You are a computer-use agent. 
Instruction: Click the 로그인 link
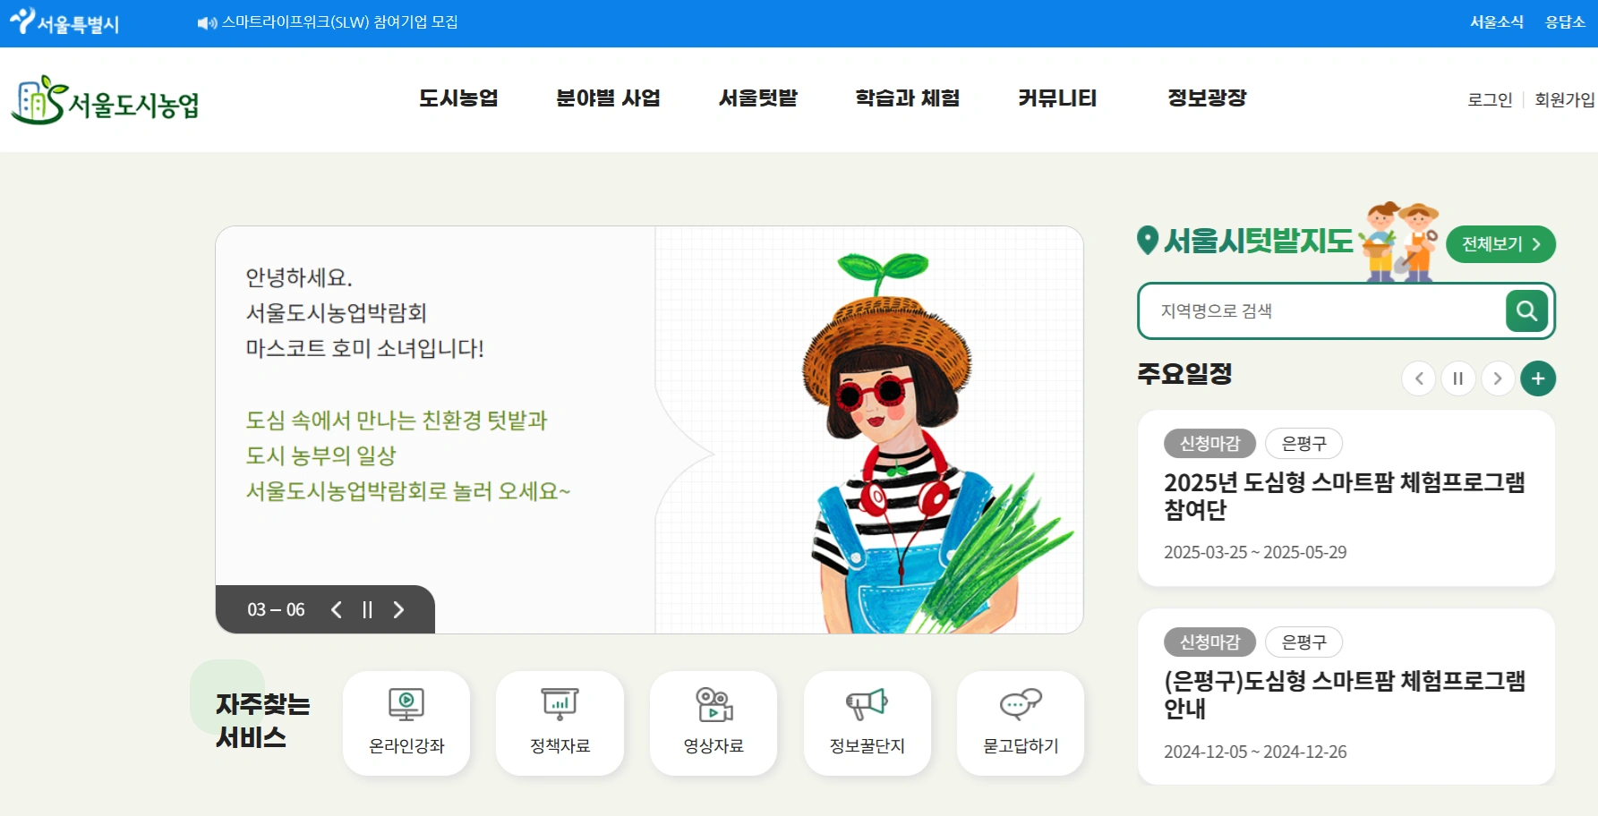[x=1490, y=99]
